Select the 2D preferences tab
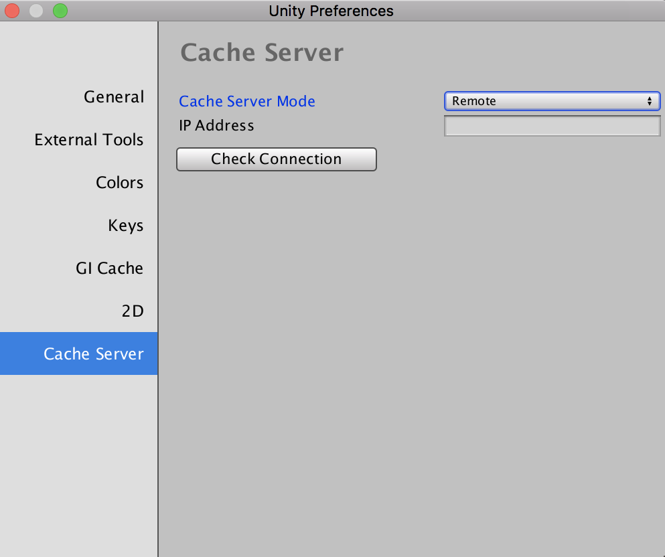665x557 pixels. [132, 311]
